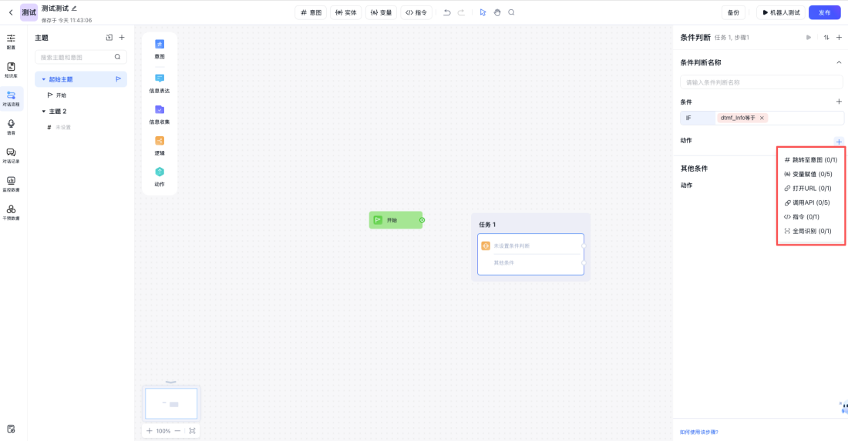Add a condition with 条件 plus

click(839, 102)
